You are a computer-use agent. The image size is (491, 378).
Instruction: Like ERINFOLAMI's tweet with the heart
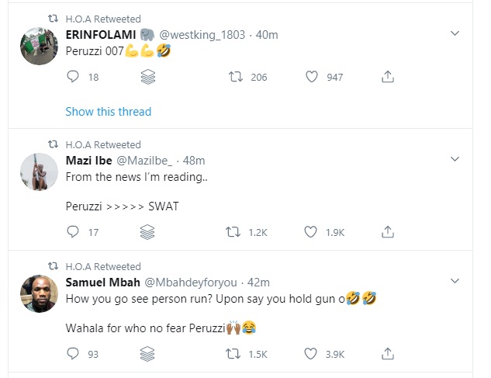(311, 77)
